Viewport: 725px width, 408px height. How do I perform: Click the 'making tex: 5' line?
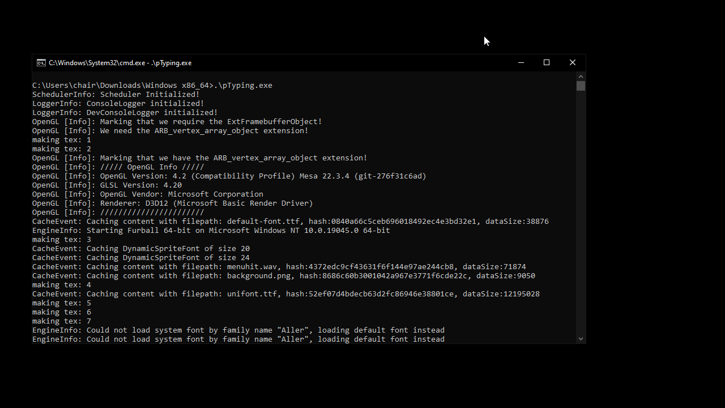(62, 303)
